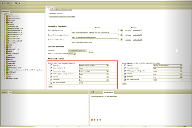The width and height of the screenshot is (192, 128).
Task: Click the orange carousel indicator dot
Action: pos(92,120)
